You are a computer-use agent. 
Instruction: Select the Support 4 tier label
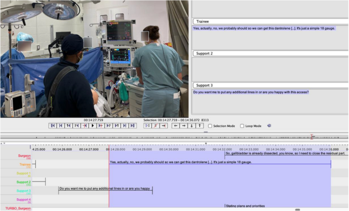coord(23,200)
